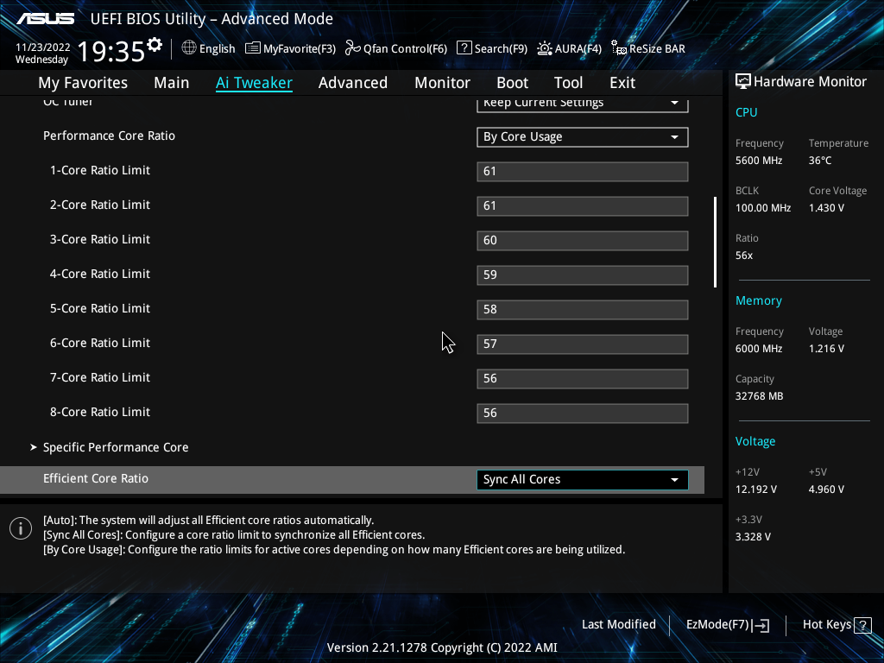
Task: Edit the 6-Core Ratio Limit field
Action: tap(583, 344)
